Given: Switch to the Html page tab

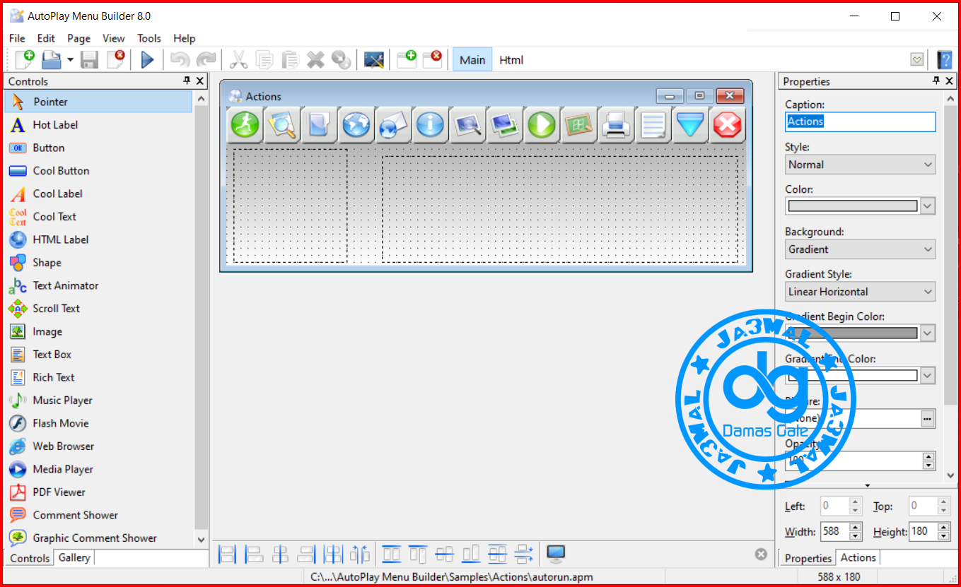Looking at the screenshot, I should click(x=511, y=60).
